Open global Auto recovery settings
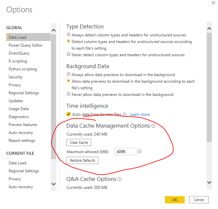This screenshot has width=218, height=209. point(21,133)
